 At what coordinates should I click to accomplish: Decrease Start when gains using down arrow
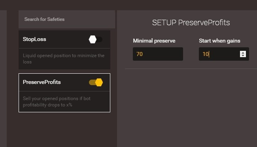click(x=243, y=56)
